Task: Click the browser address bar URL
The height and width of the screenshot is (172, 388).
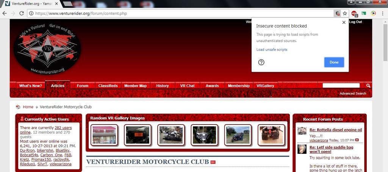Action: 81,14
